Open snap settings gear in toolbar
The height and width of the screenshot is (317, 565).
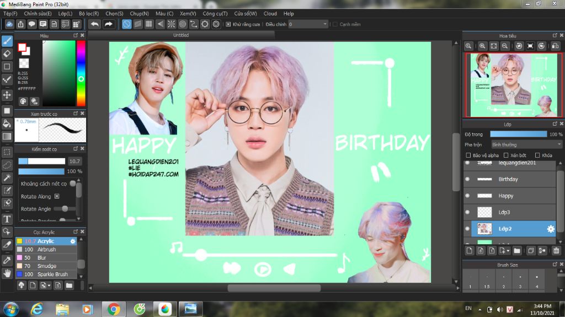(x=216, y=24)
